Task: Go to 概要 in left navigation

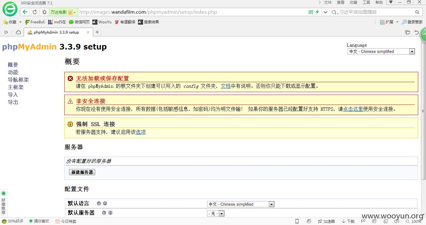Action: pyautogui.click(x=13, y=65)
